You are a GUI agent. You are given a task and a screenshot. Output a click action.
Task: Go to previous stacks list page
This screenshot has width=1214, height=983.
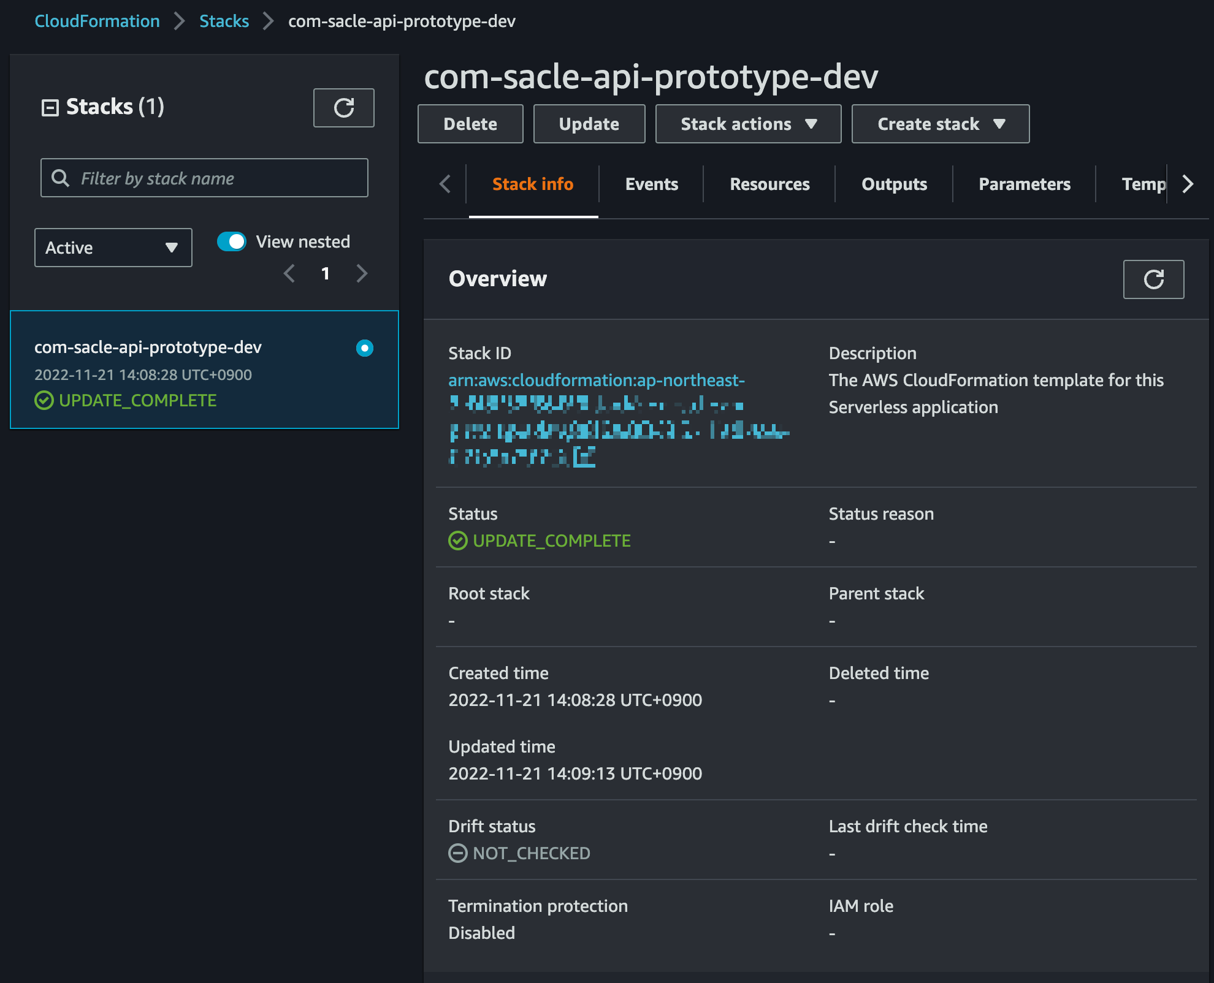[x=289, y=273]
